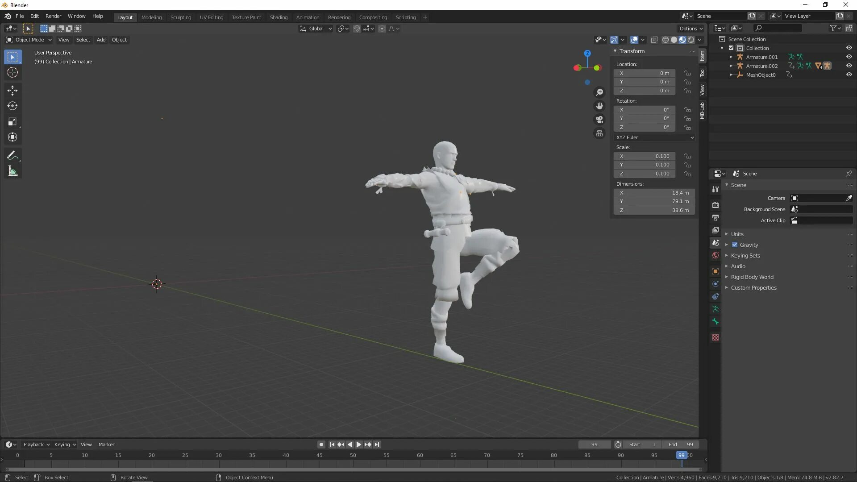Hide Armature.001 in the outliner
Image resolution: width=857 pixels, height=482 pixels.
point(849,57)
